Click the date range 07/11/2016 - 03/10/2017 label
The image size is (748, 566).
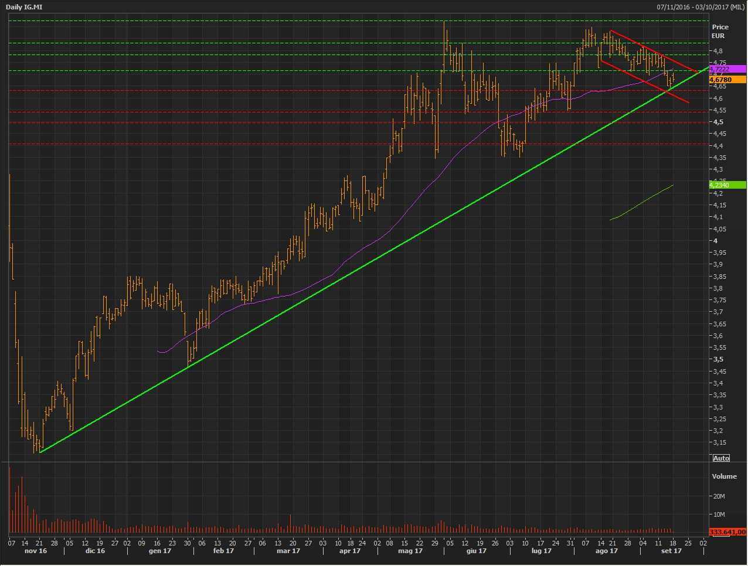tap(700, 7)
